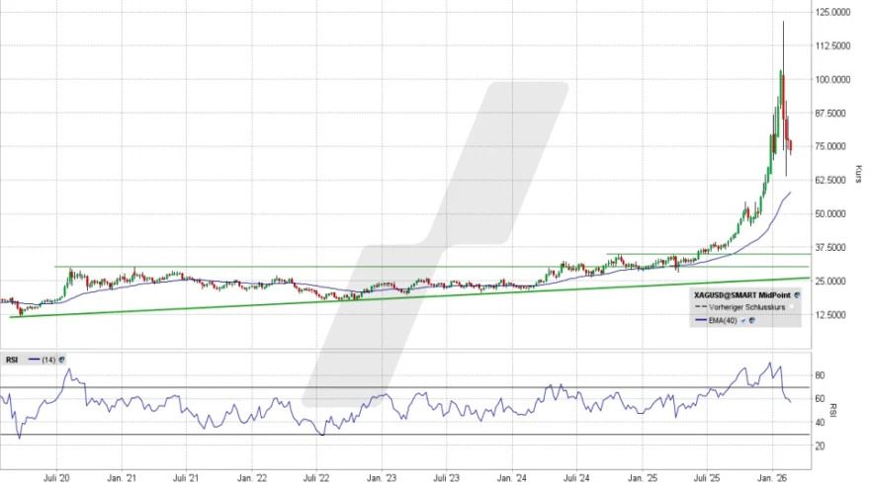Screen dimensions: 870x489
Task: Open the globe icon at the end of the EMA(40) row
Action: click(x=752, y=320)
